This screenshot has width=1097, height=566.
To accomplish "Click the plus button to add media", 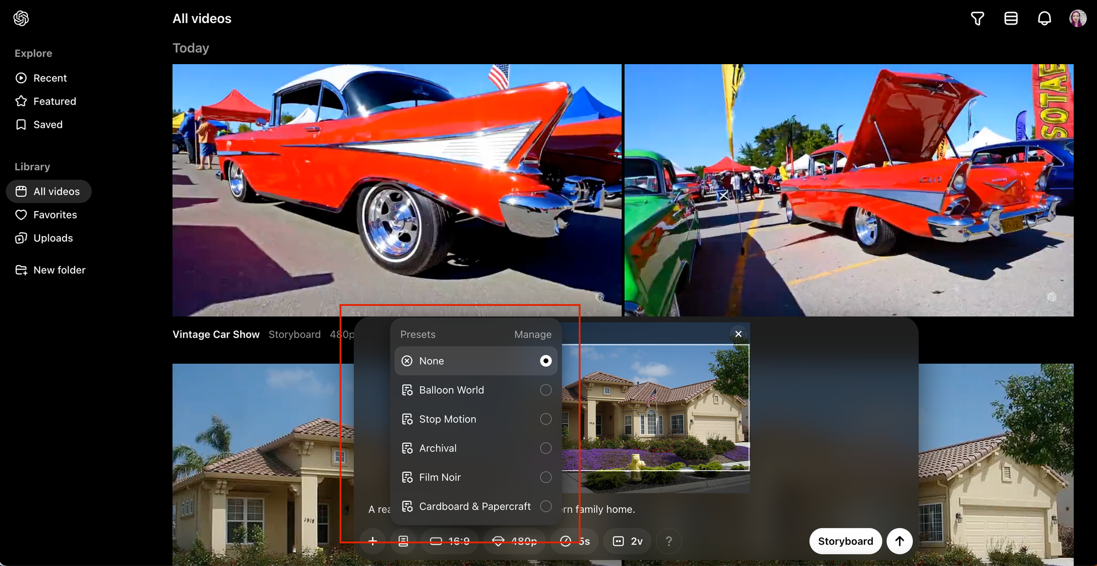I will coord(372,541).
